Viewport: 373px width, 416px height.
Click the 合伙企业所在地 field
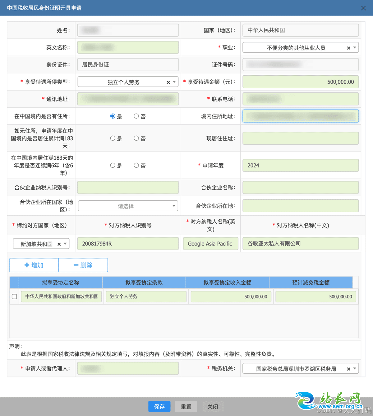click(x=301, y=206)
